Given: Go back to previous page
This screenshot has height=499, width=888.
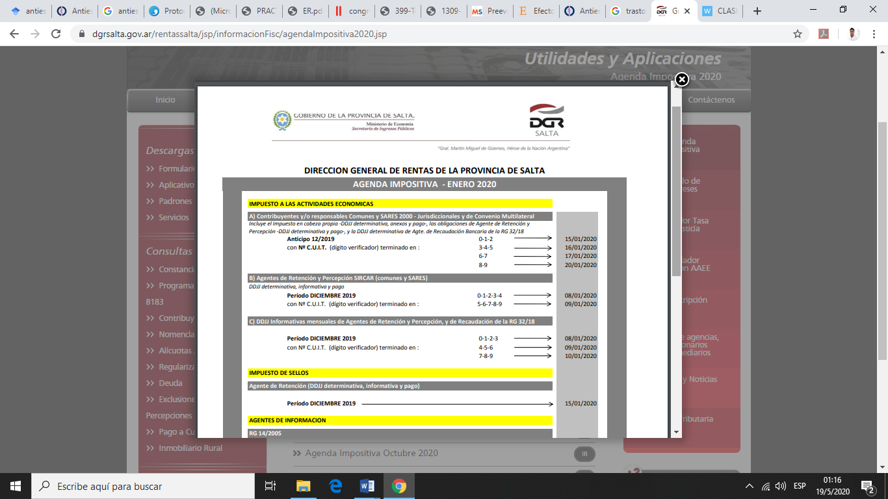Looking at the screenshot, I should 14,34.
